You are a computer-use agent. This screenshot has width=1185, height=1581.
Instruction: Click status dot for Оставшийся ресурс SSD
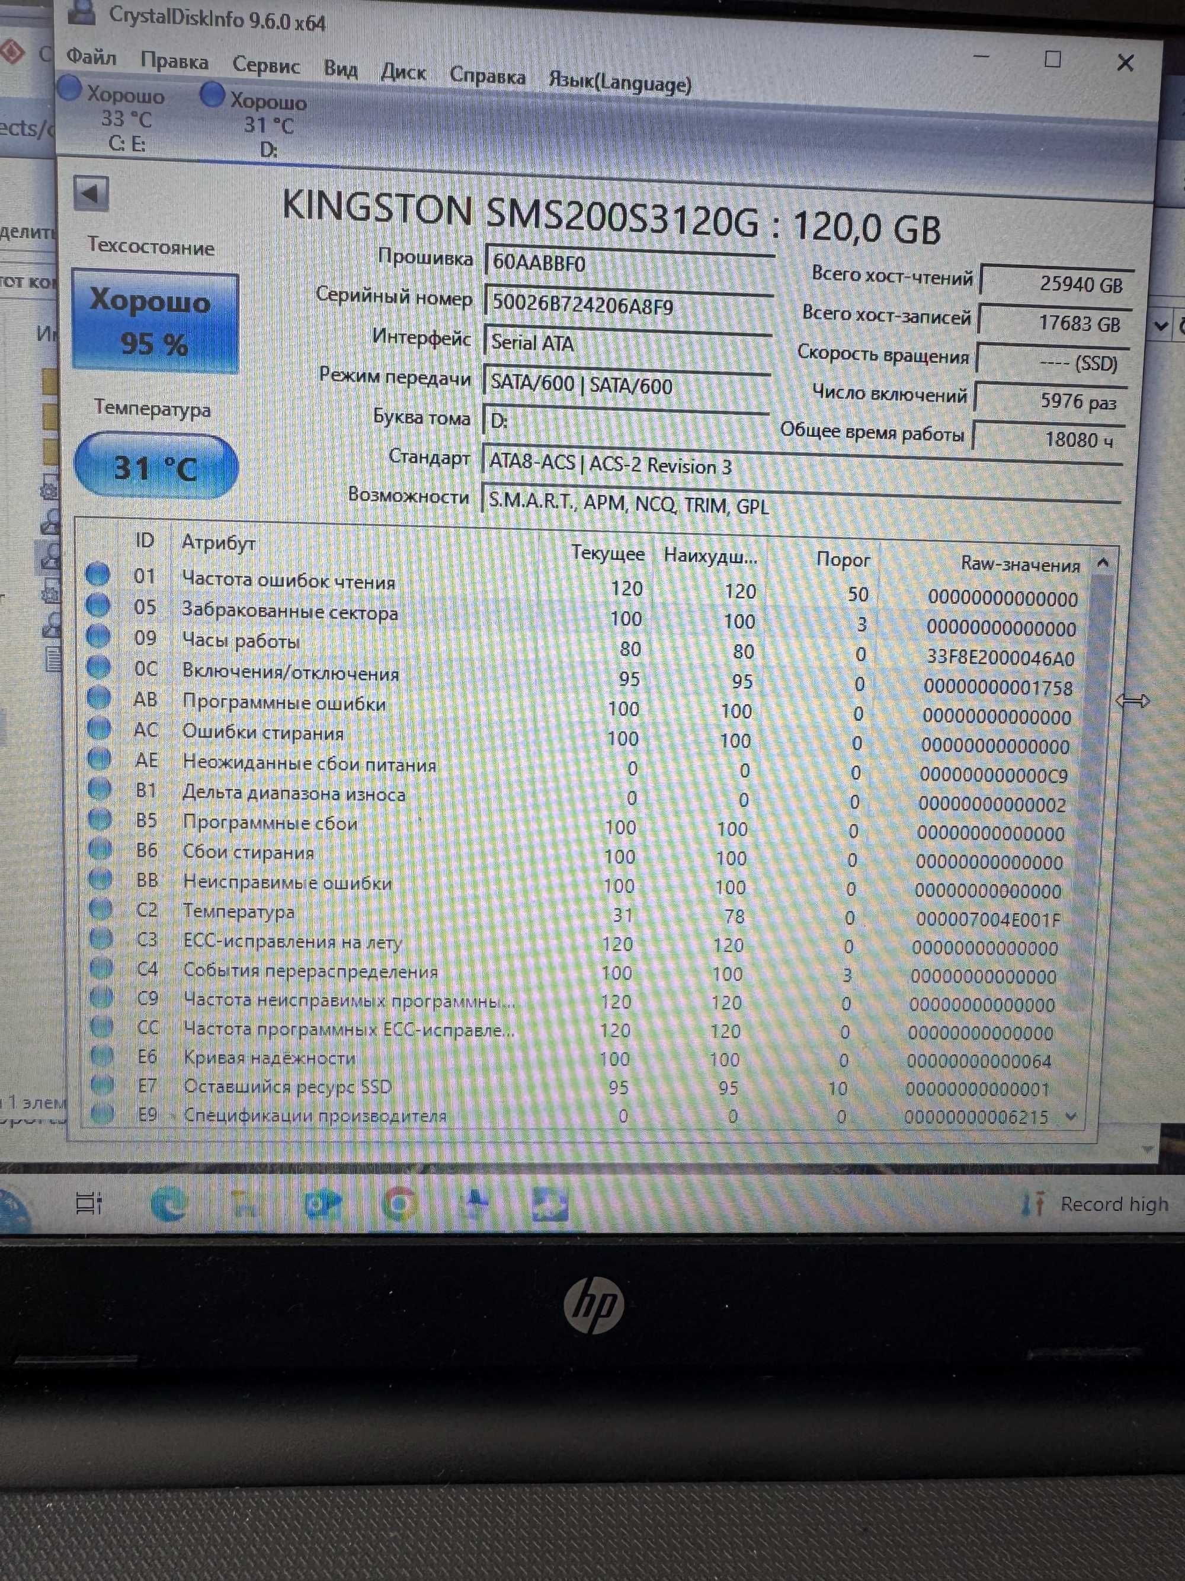(103, 1085)
